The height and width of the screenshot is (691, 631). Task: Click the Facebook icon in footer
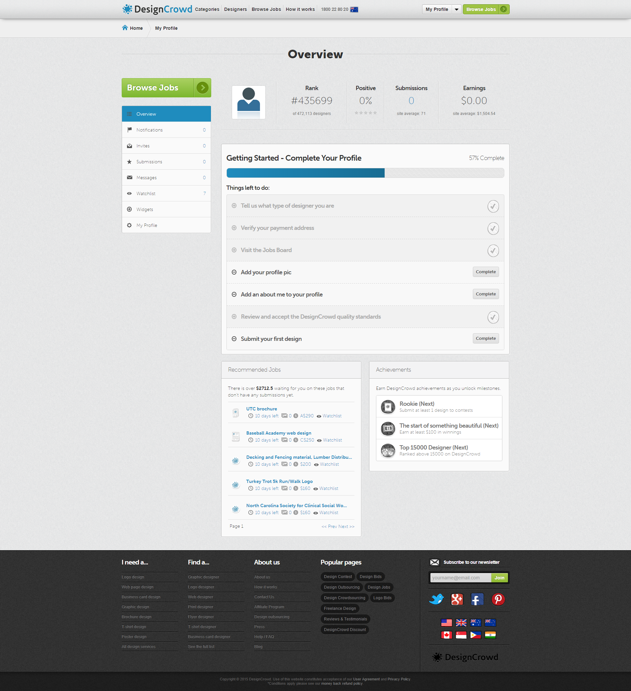click(477, 599)
